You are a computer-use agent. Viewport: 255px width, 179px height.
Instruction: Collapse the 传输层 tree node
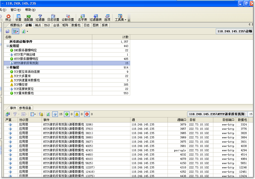[8, 67]
